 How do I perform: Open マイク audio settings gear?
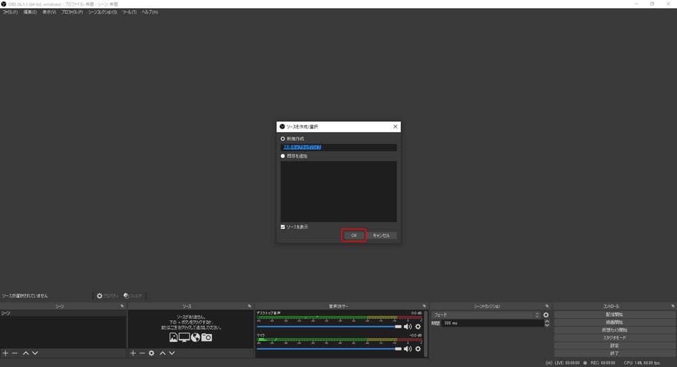[x=418, y=349]
